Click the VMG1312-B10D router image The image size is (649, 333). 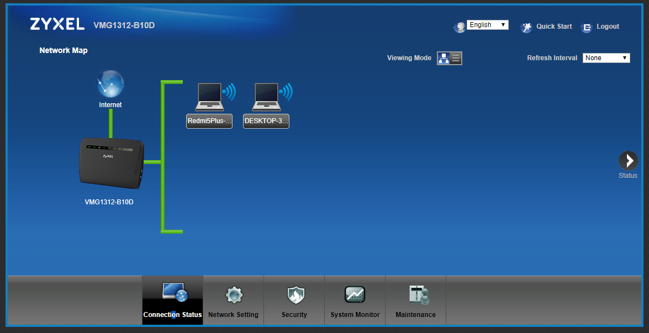(x=112, y=165)
